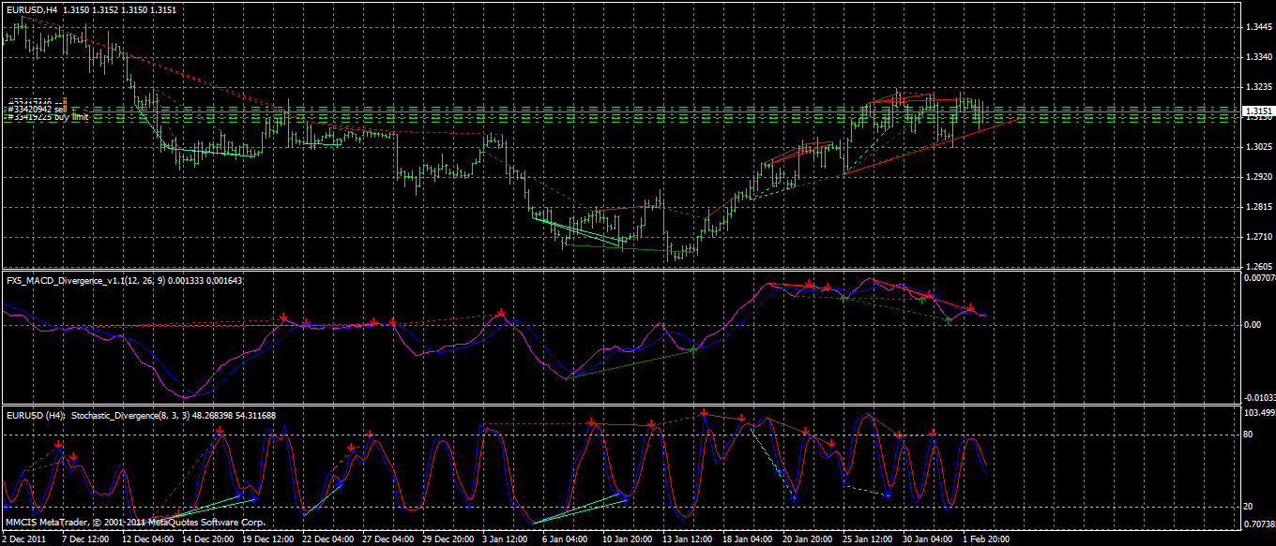Click the 29 Dec 20:00 time label
Viewport: 1276px width, 546px height.
pyautogui.click(x=448, y=539)
